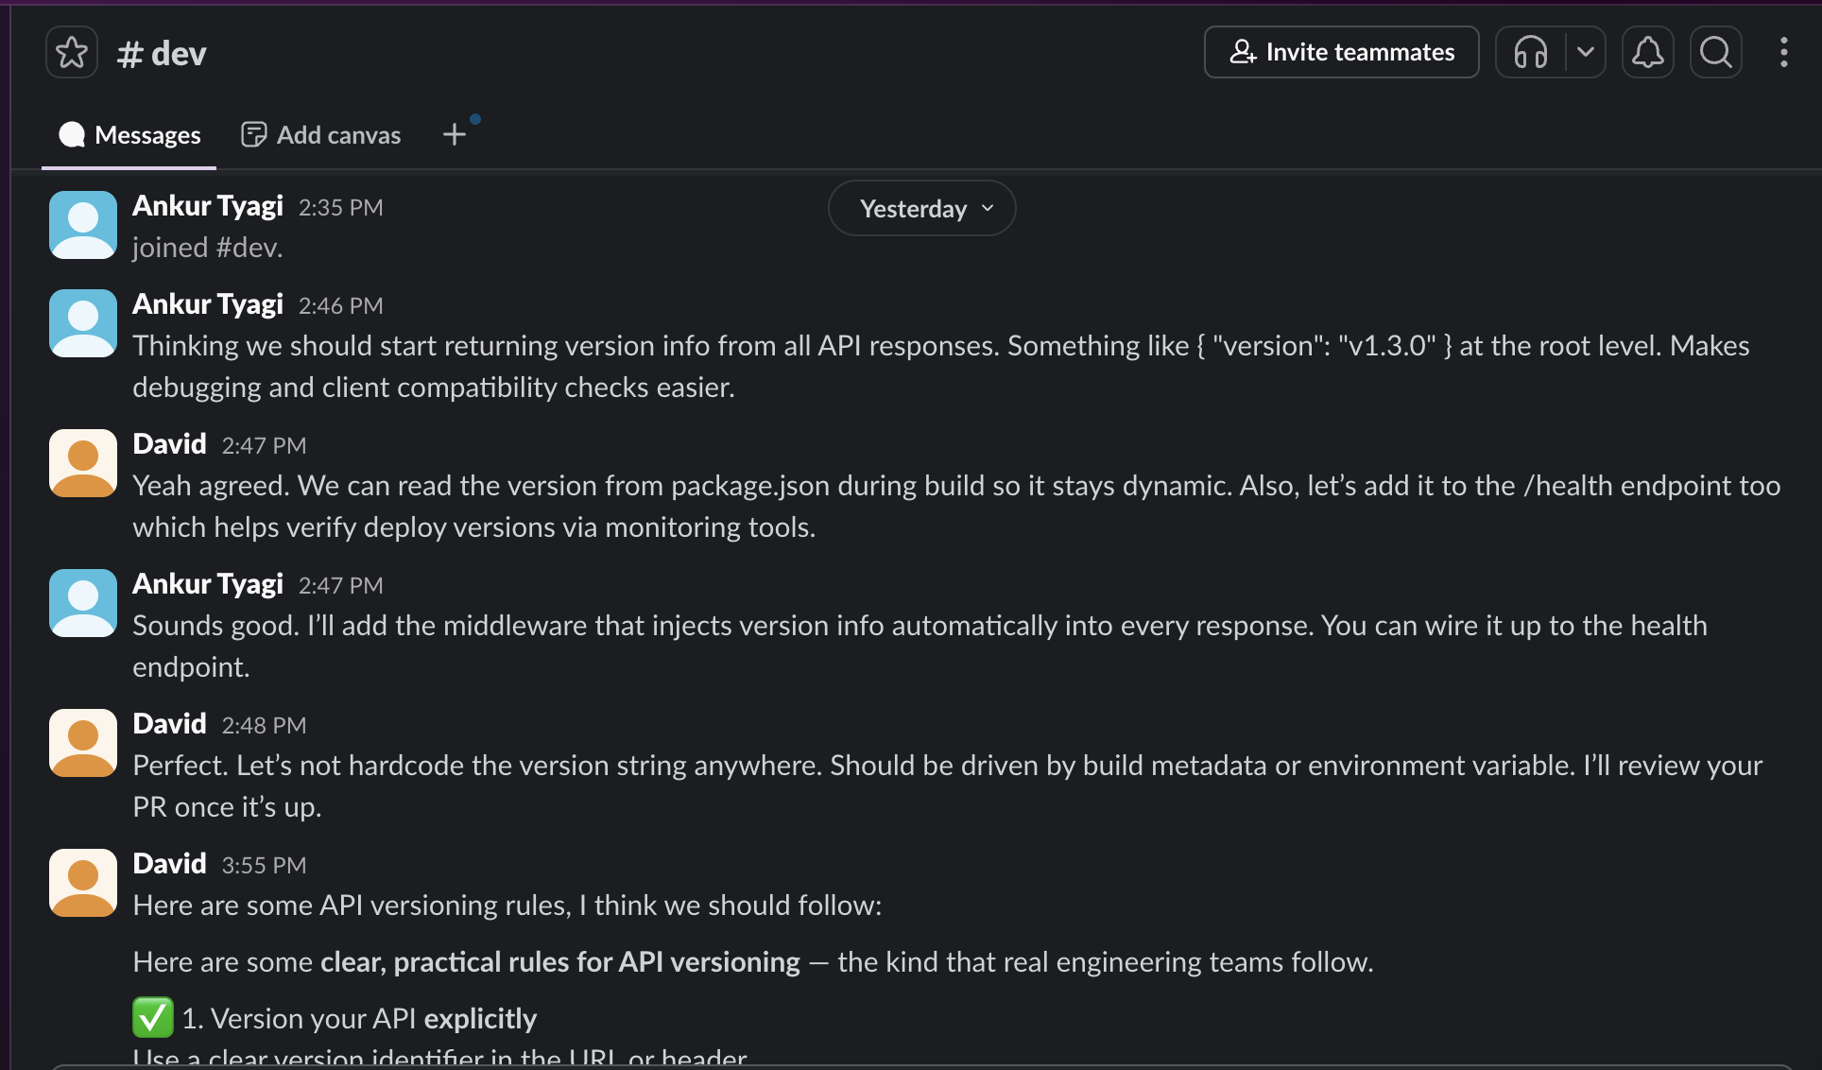Switch to the Messages tab
The image size is (1822, 1070).
click(129, 135)
